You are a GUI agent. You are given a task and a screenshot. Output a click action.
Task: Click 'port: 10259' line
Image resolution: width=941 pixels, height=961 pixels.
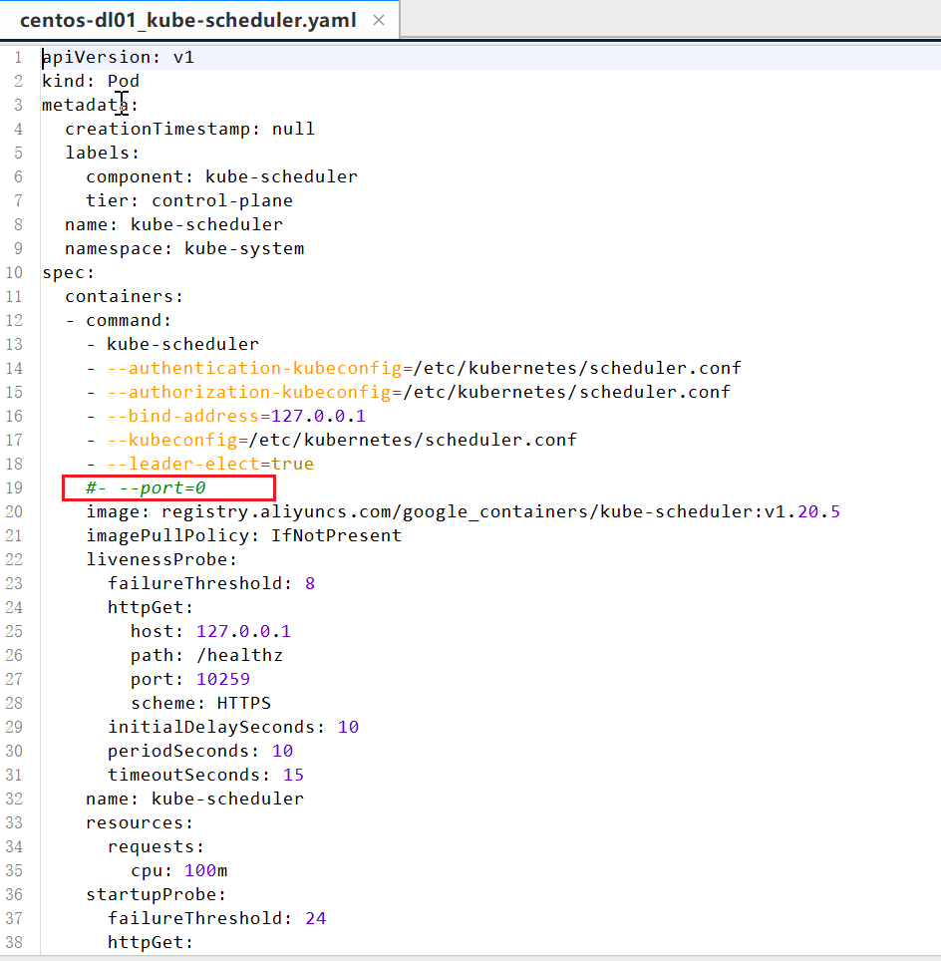coord(190,679)
